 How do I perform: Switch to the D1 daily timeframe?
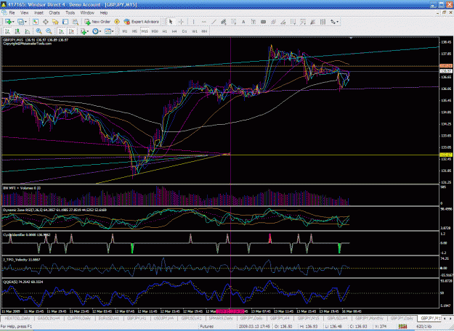(185, 31)
